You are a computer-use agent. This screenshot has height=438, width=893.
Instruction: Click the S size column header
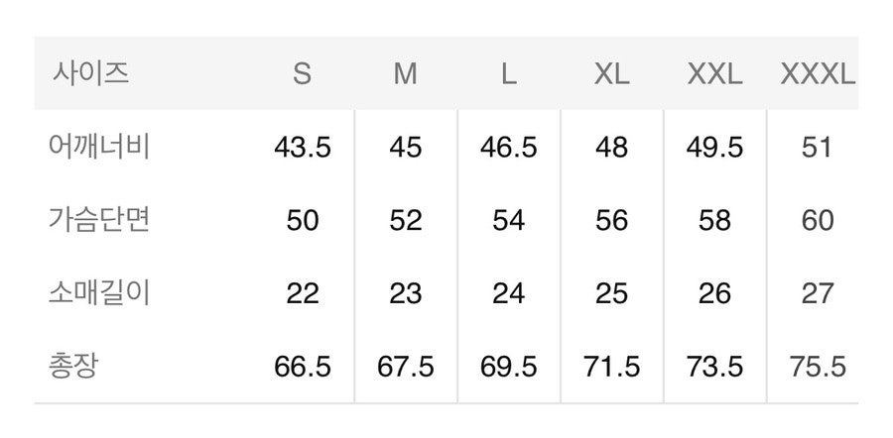point(302,74)
